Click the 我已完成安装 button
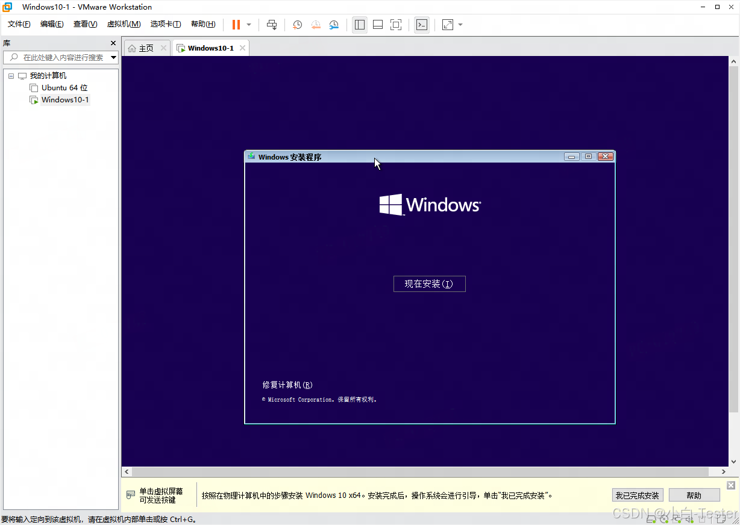This screenshot has height=525, width=740. tap(638, 495)
